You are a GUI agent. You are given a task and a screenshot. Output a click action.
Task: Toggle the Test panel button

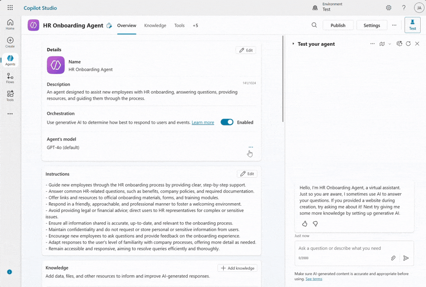(x=412, y=25)
